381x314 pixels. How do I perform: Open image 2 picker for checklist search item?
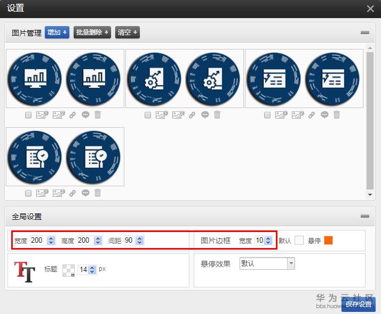click(x=59, y=193)
